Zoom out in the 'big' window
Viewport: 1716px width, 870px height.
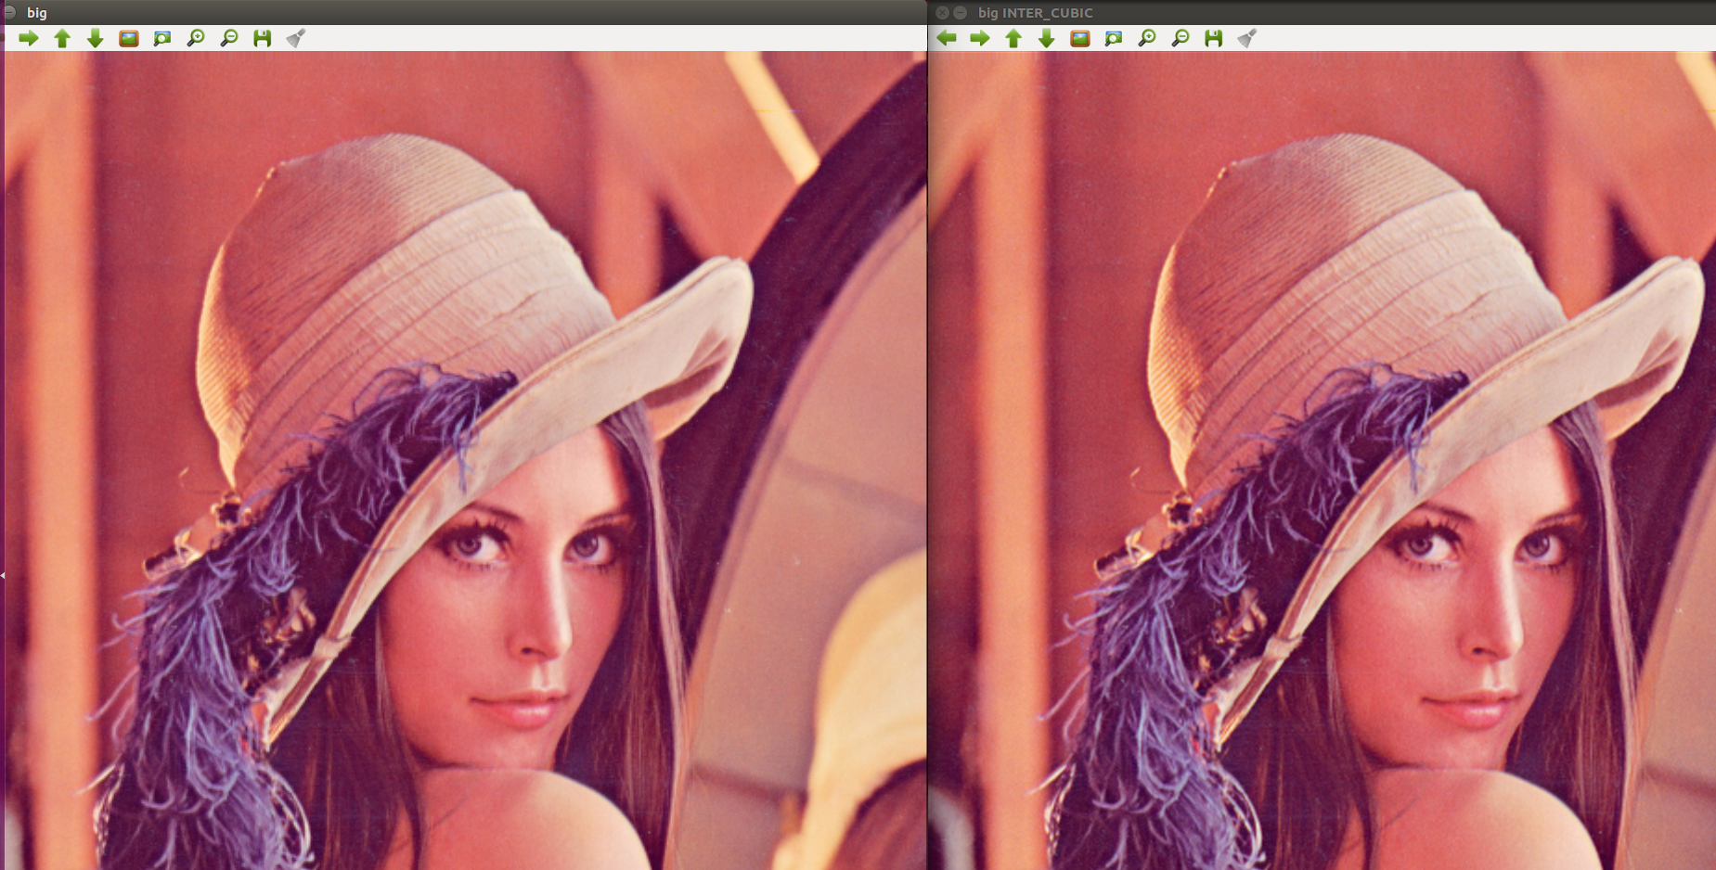[229, 38]
